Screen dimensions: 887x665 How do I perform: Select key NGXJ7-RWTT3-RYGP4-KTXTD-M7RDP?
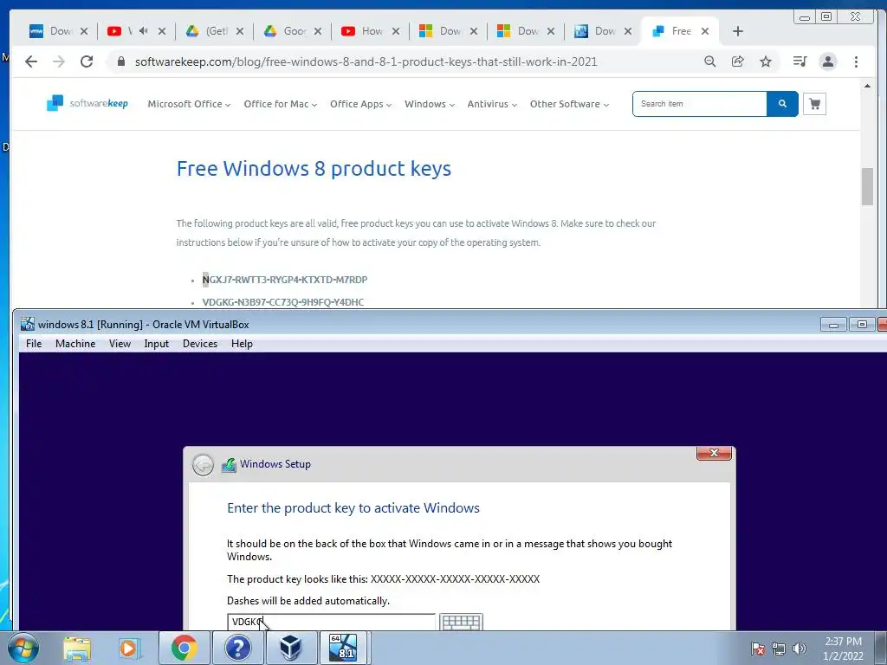click(285, 280)
